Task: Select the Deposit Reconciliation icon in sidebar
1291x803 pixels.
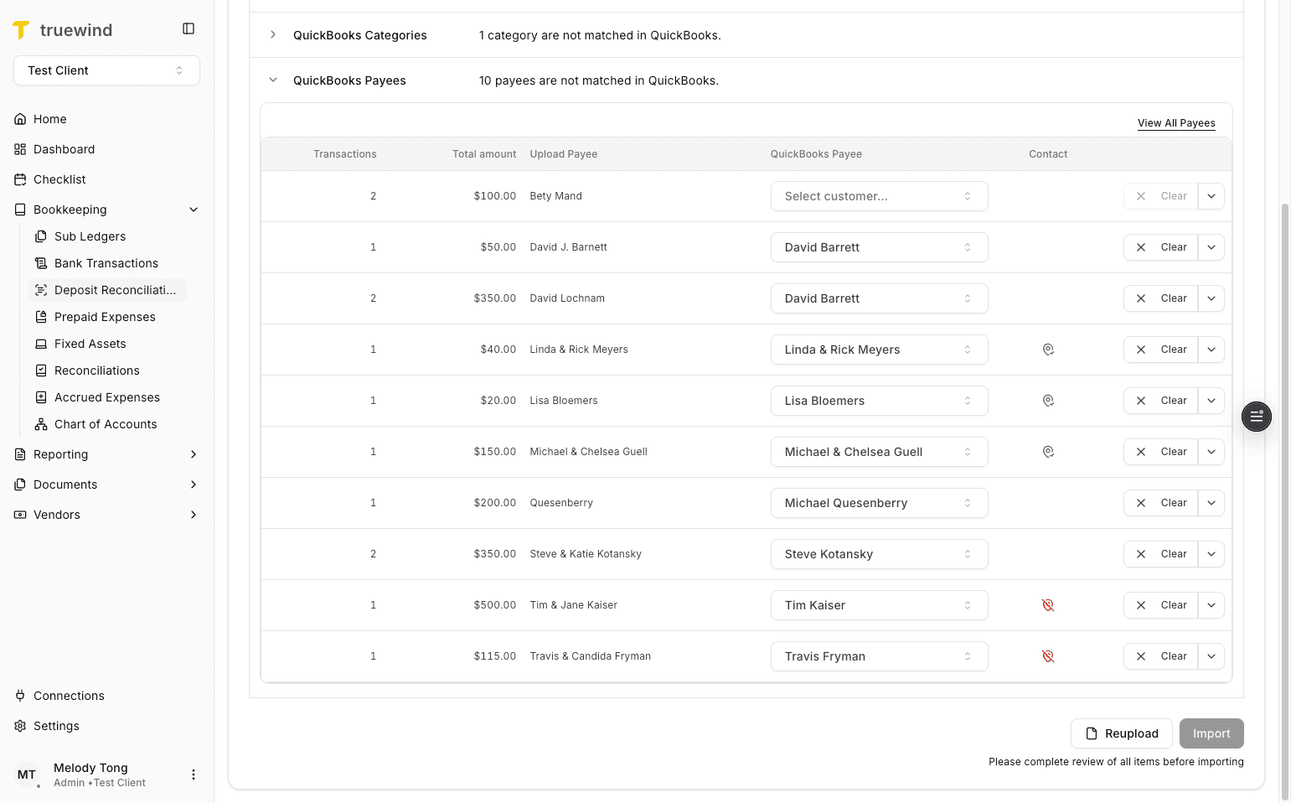Action: coord(40,290)
